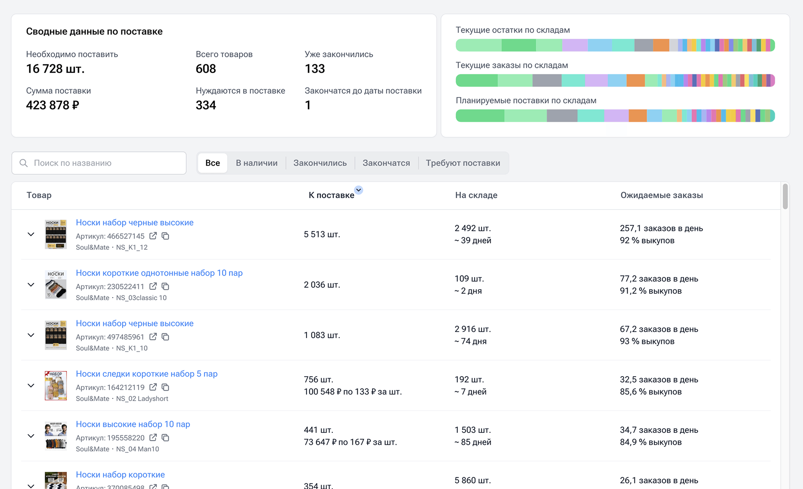Switch to the В наличии tab
The width and height of the screenshot is (803, 489).
(257, 163)
